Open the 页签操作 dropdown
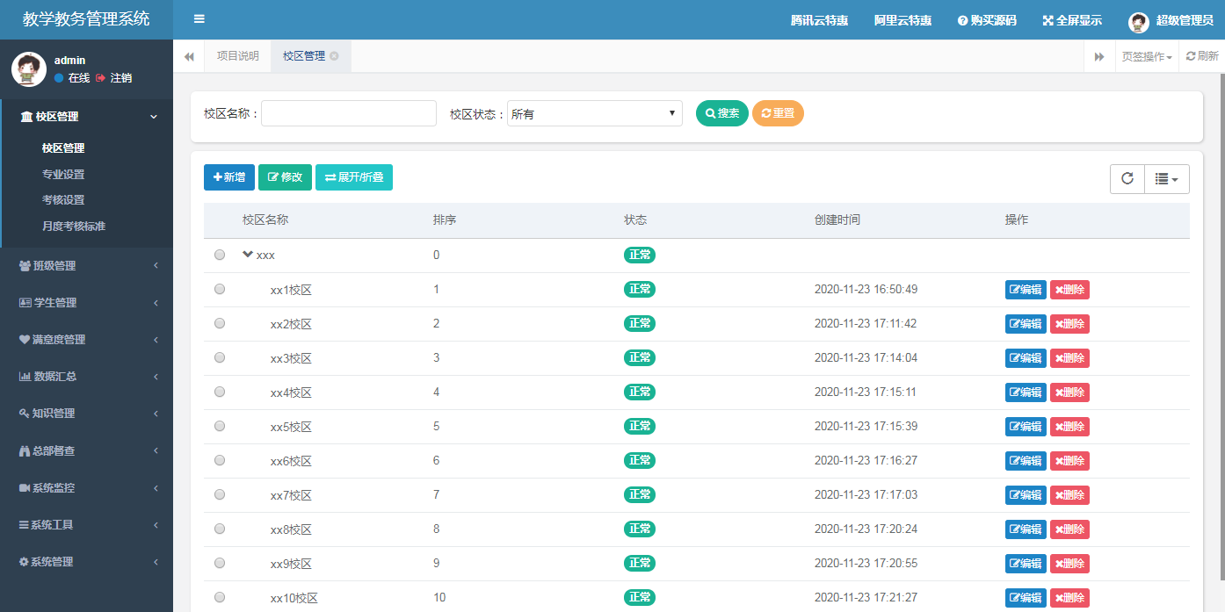Image resolution: width=1225 pixels, height=612 pixels. coord(1146,55)
